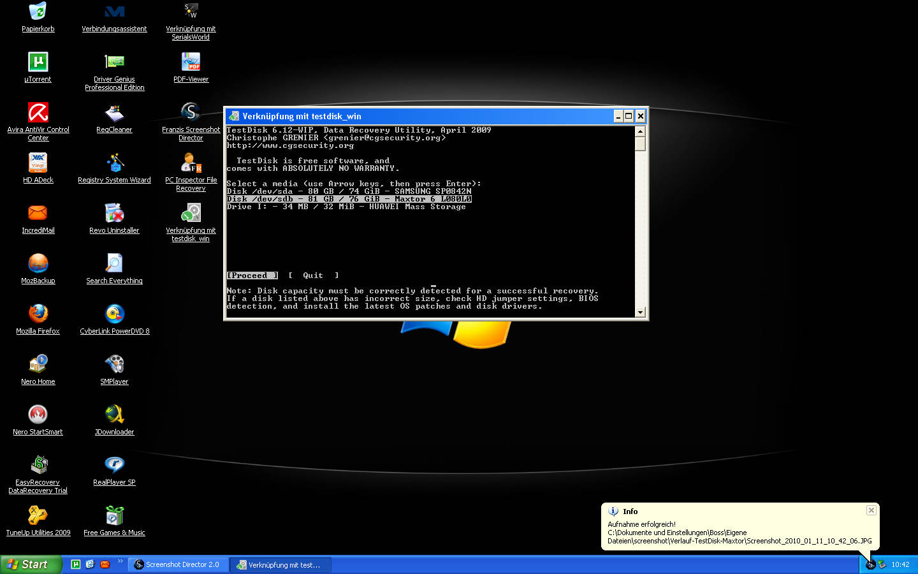
Task: Select Disk /dev/sda SAMSUNG SP0842N line
Action: click(349, 191)
